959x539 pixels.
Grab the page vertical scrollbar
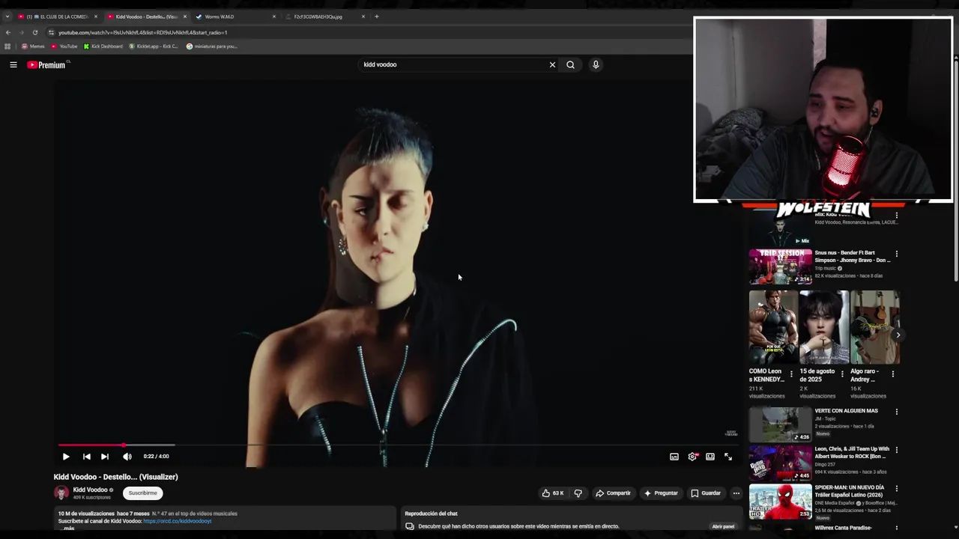coord(955,172)
